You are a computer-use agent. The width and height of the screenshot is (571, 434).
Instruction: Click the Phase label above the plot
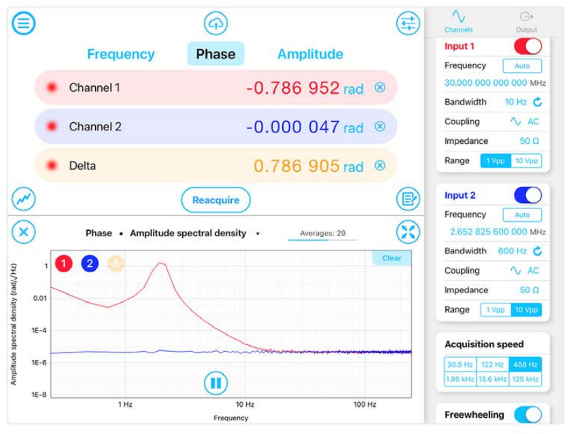pos(99,233)
